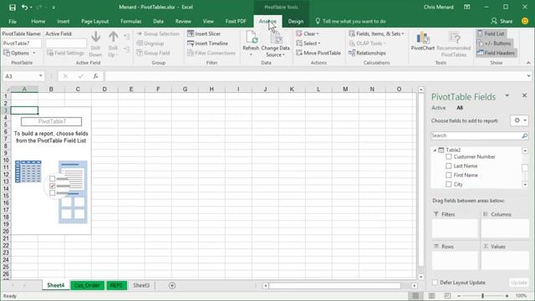The height and width of the screenshot is (301, 535).
Task: Click the Save icon in title bar
Action: pos(13,8)
